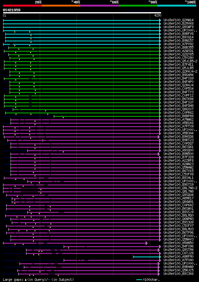199x282 pixels.
Task: Select the UniRef100_B9I3K6 label
Action: 178,274
